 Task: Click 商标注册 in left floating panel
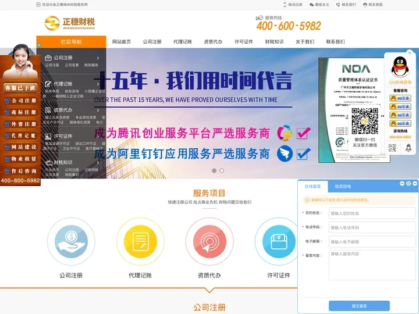(20, 112)
